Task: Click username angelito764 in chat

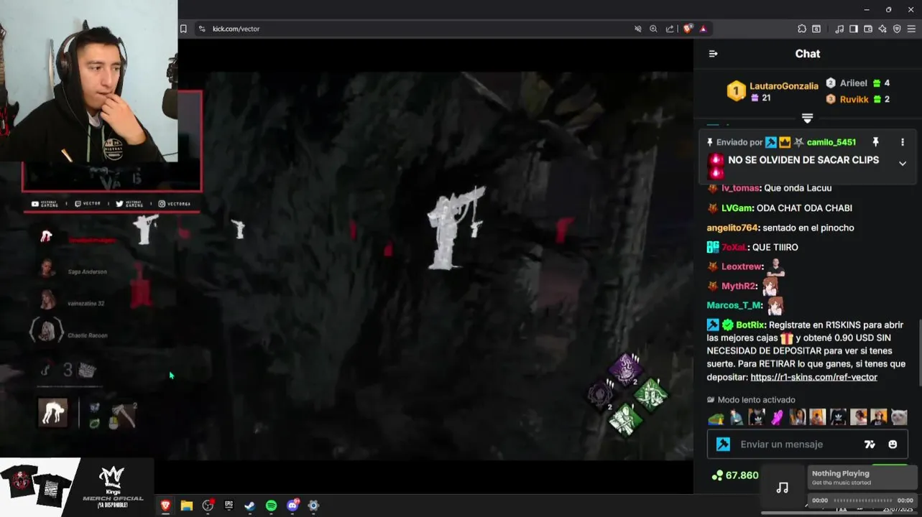Action: [x=732, y=228]
